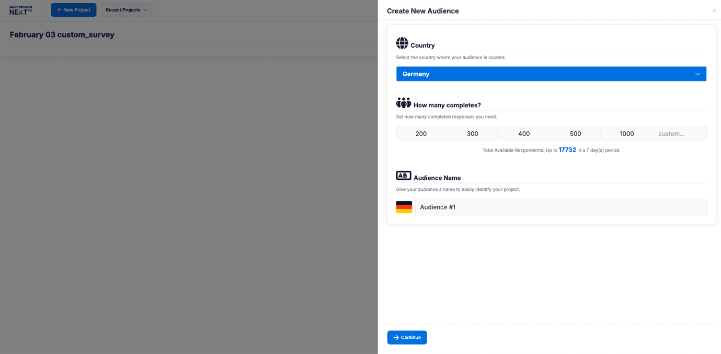
Task: Select 1000 completes
Action: [x=627, y=133]
